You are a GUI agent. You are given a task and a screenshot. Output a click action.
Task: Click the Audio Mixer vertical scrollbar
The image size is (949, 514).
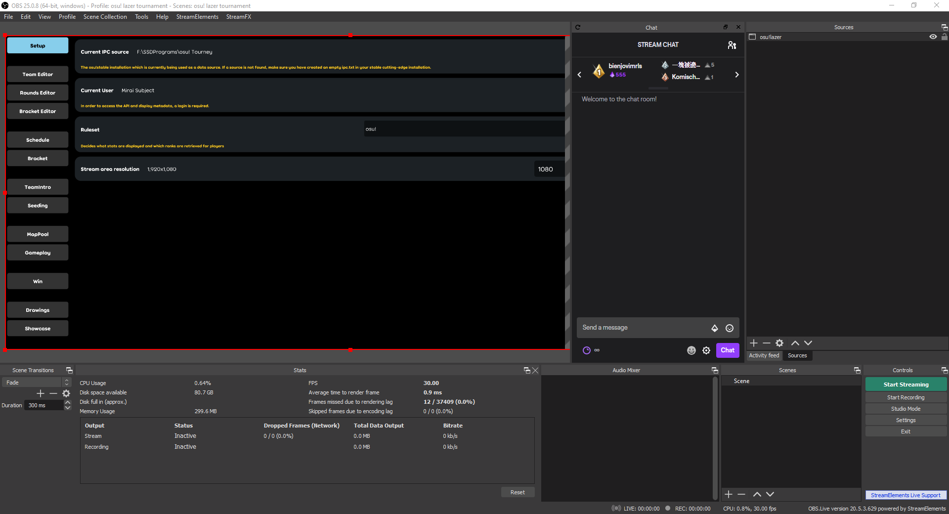click(715, 438)
